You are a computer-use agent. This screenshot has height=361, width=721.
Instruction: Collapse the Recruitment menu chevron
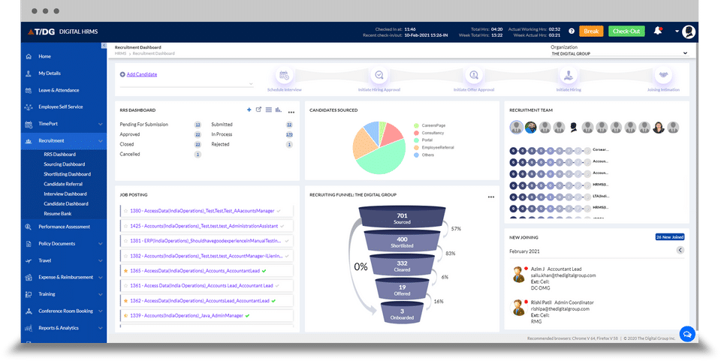click(100, 141)
